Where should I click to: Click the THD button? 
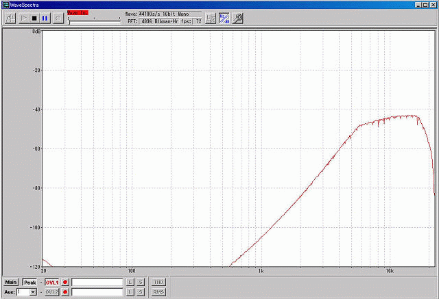point(158,282)
